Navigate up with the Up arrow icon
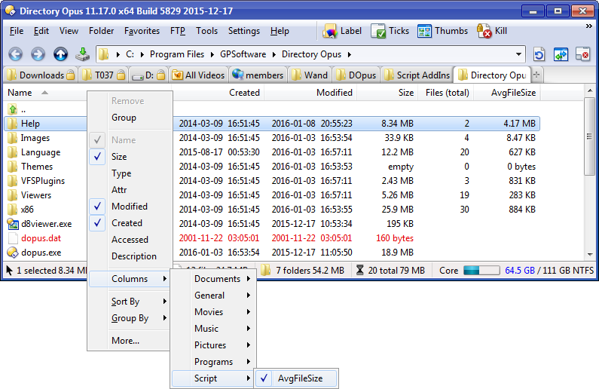The height and width of the screenshot is (389, 599). coord(60,54)
